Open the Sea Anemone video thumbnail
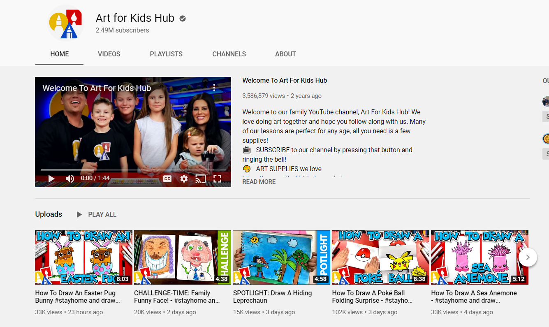This screenshot has width=549, height=327. click(x=480, y=257)
